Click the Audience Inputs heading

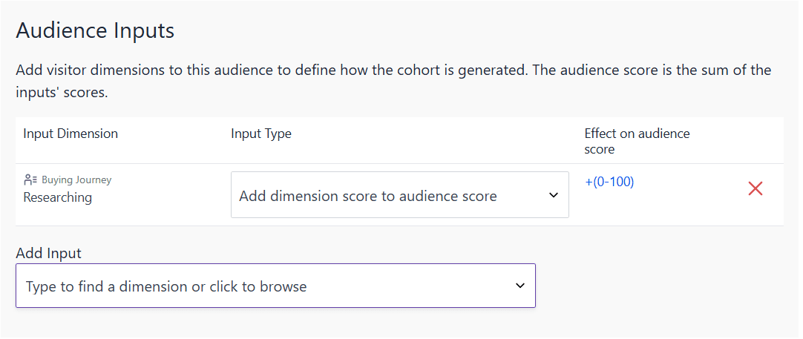[x=95, y=30]
